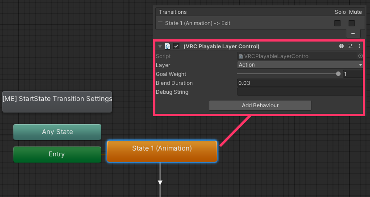Click the transition arrow below State 1

pos(160,182)
